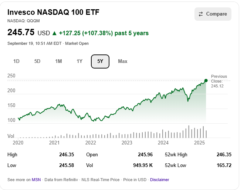Show the 1M price history

[58, 61]
